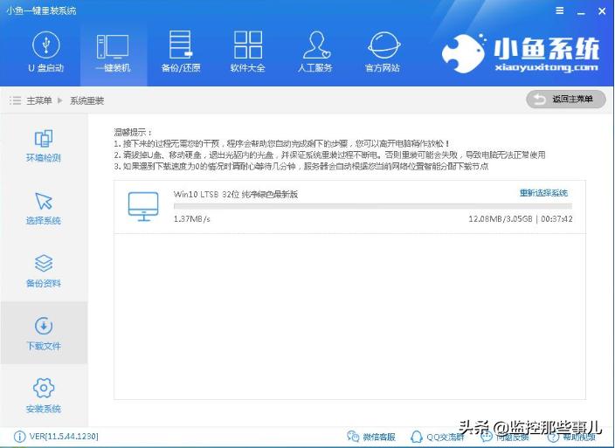Select 下载文件 step

(x=44, y=334)
